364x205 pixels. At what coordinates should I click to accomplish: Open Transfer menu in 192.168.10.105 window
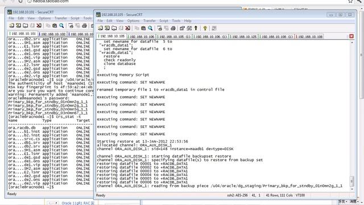tap(149, 20)
